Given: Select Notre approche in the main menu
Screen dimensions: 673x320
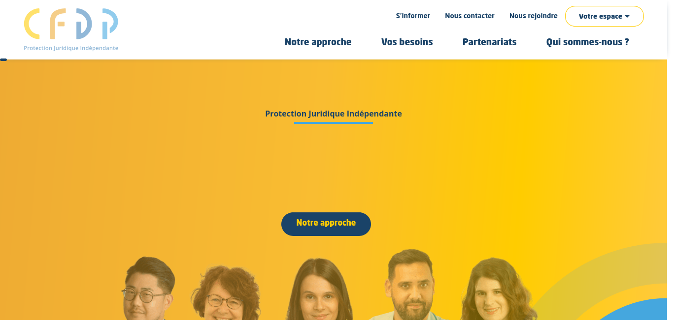Looking at the screenshot, I should (x=318, y=42).
